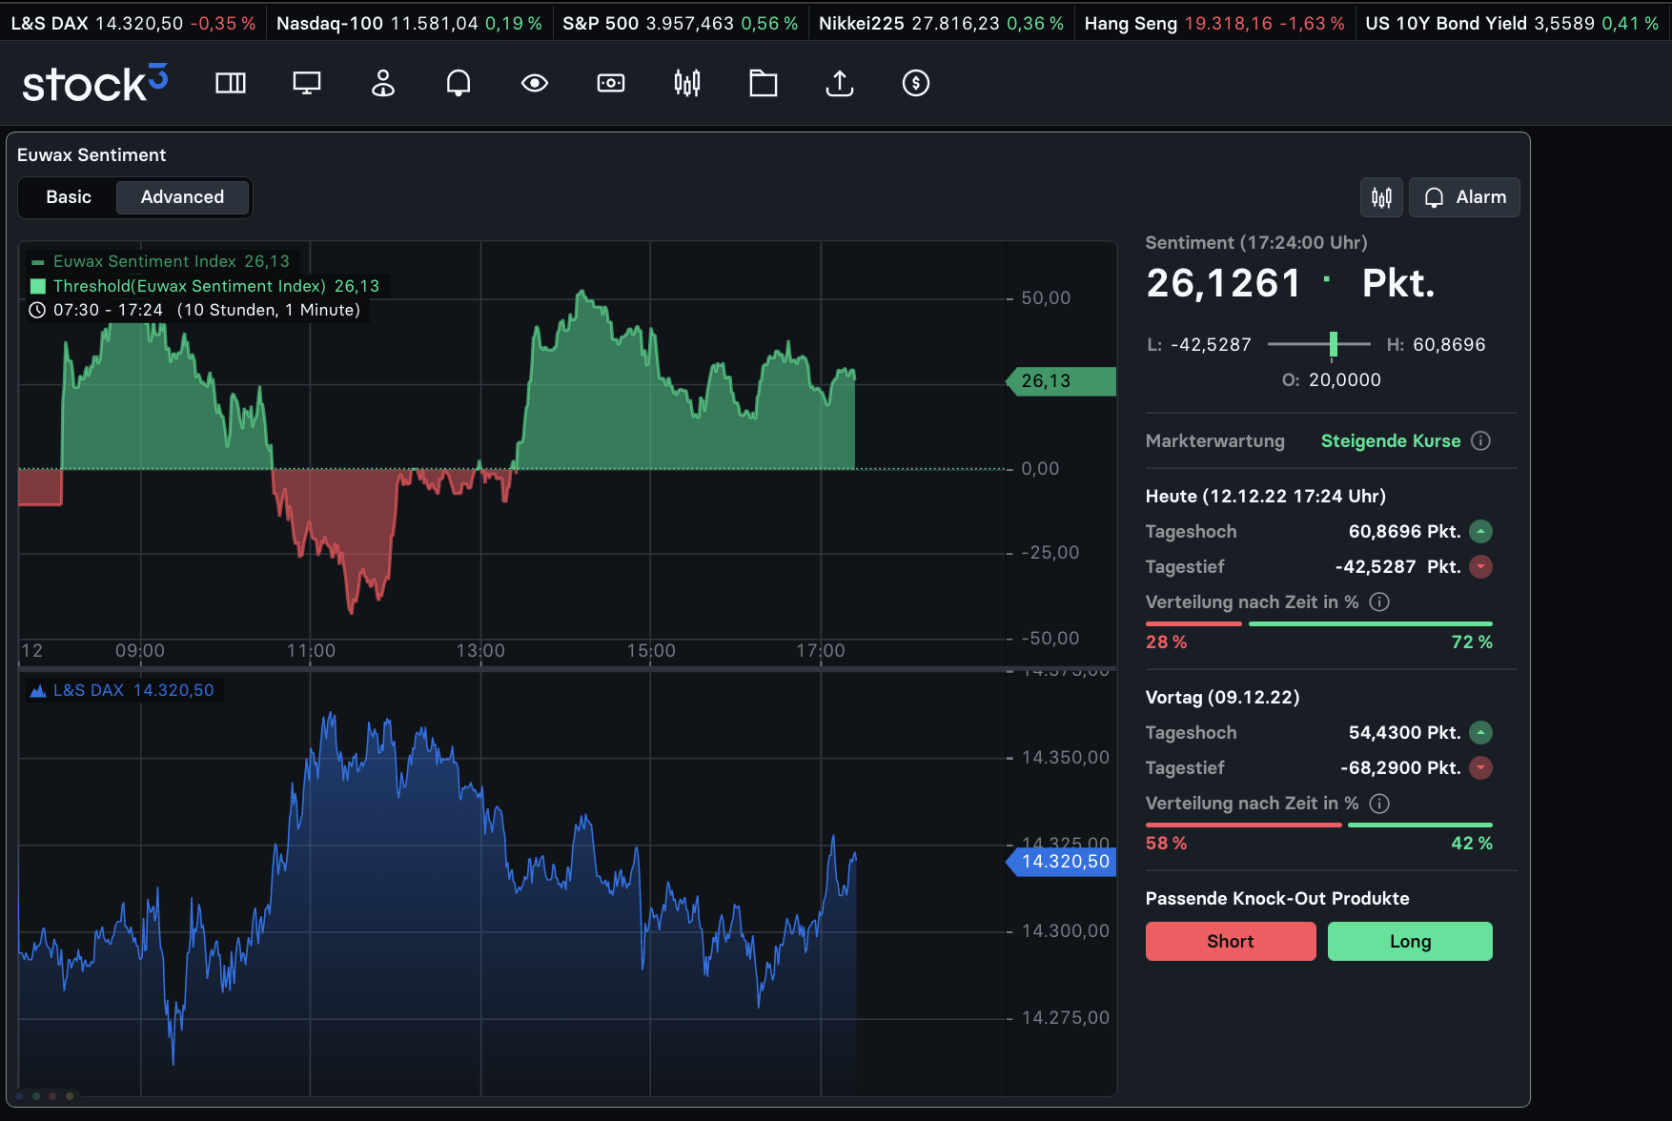The width and height of the screenshot is (1672, 1121).
Task: Click the L&S DAX chart legend label
Action: click(x=122, y=690)
